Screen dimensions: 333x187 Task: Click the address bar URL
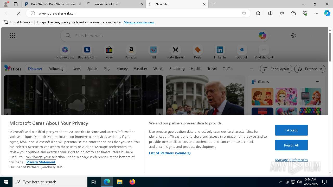[57, 13]
